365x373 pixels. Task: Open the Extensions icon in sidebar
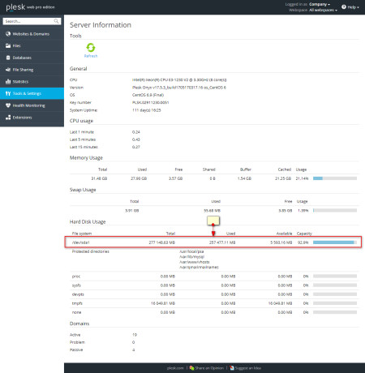(x=8, y=118)
